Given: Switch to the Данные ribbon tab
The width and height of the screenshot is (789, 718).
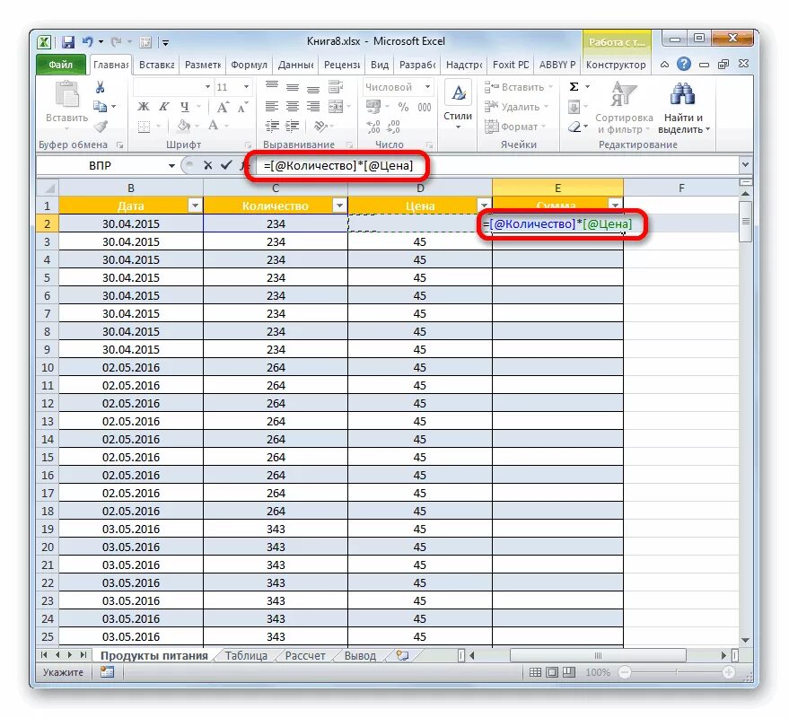Looking at the screenshot, I should pos(295,65).
